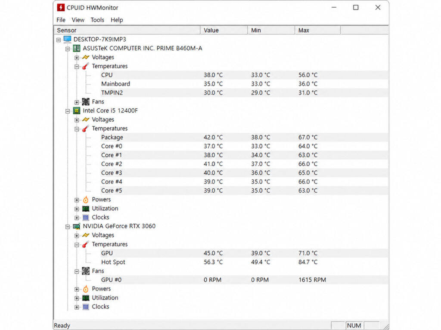Open the File menu
Screen dimensions: 441x330
coord(61,20)
